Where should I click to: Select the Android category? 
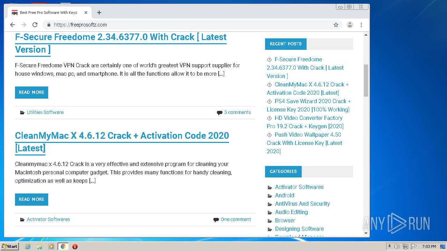(x=285, y=195)
